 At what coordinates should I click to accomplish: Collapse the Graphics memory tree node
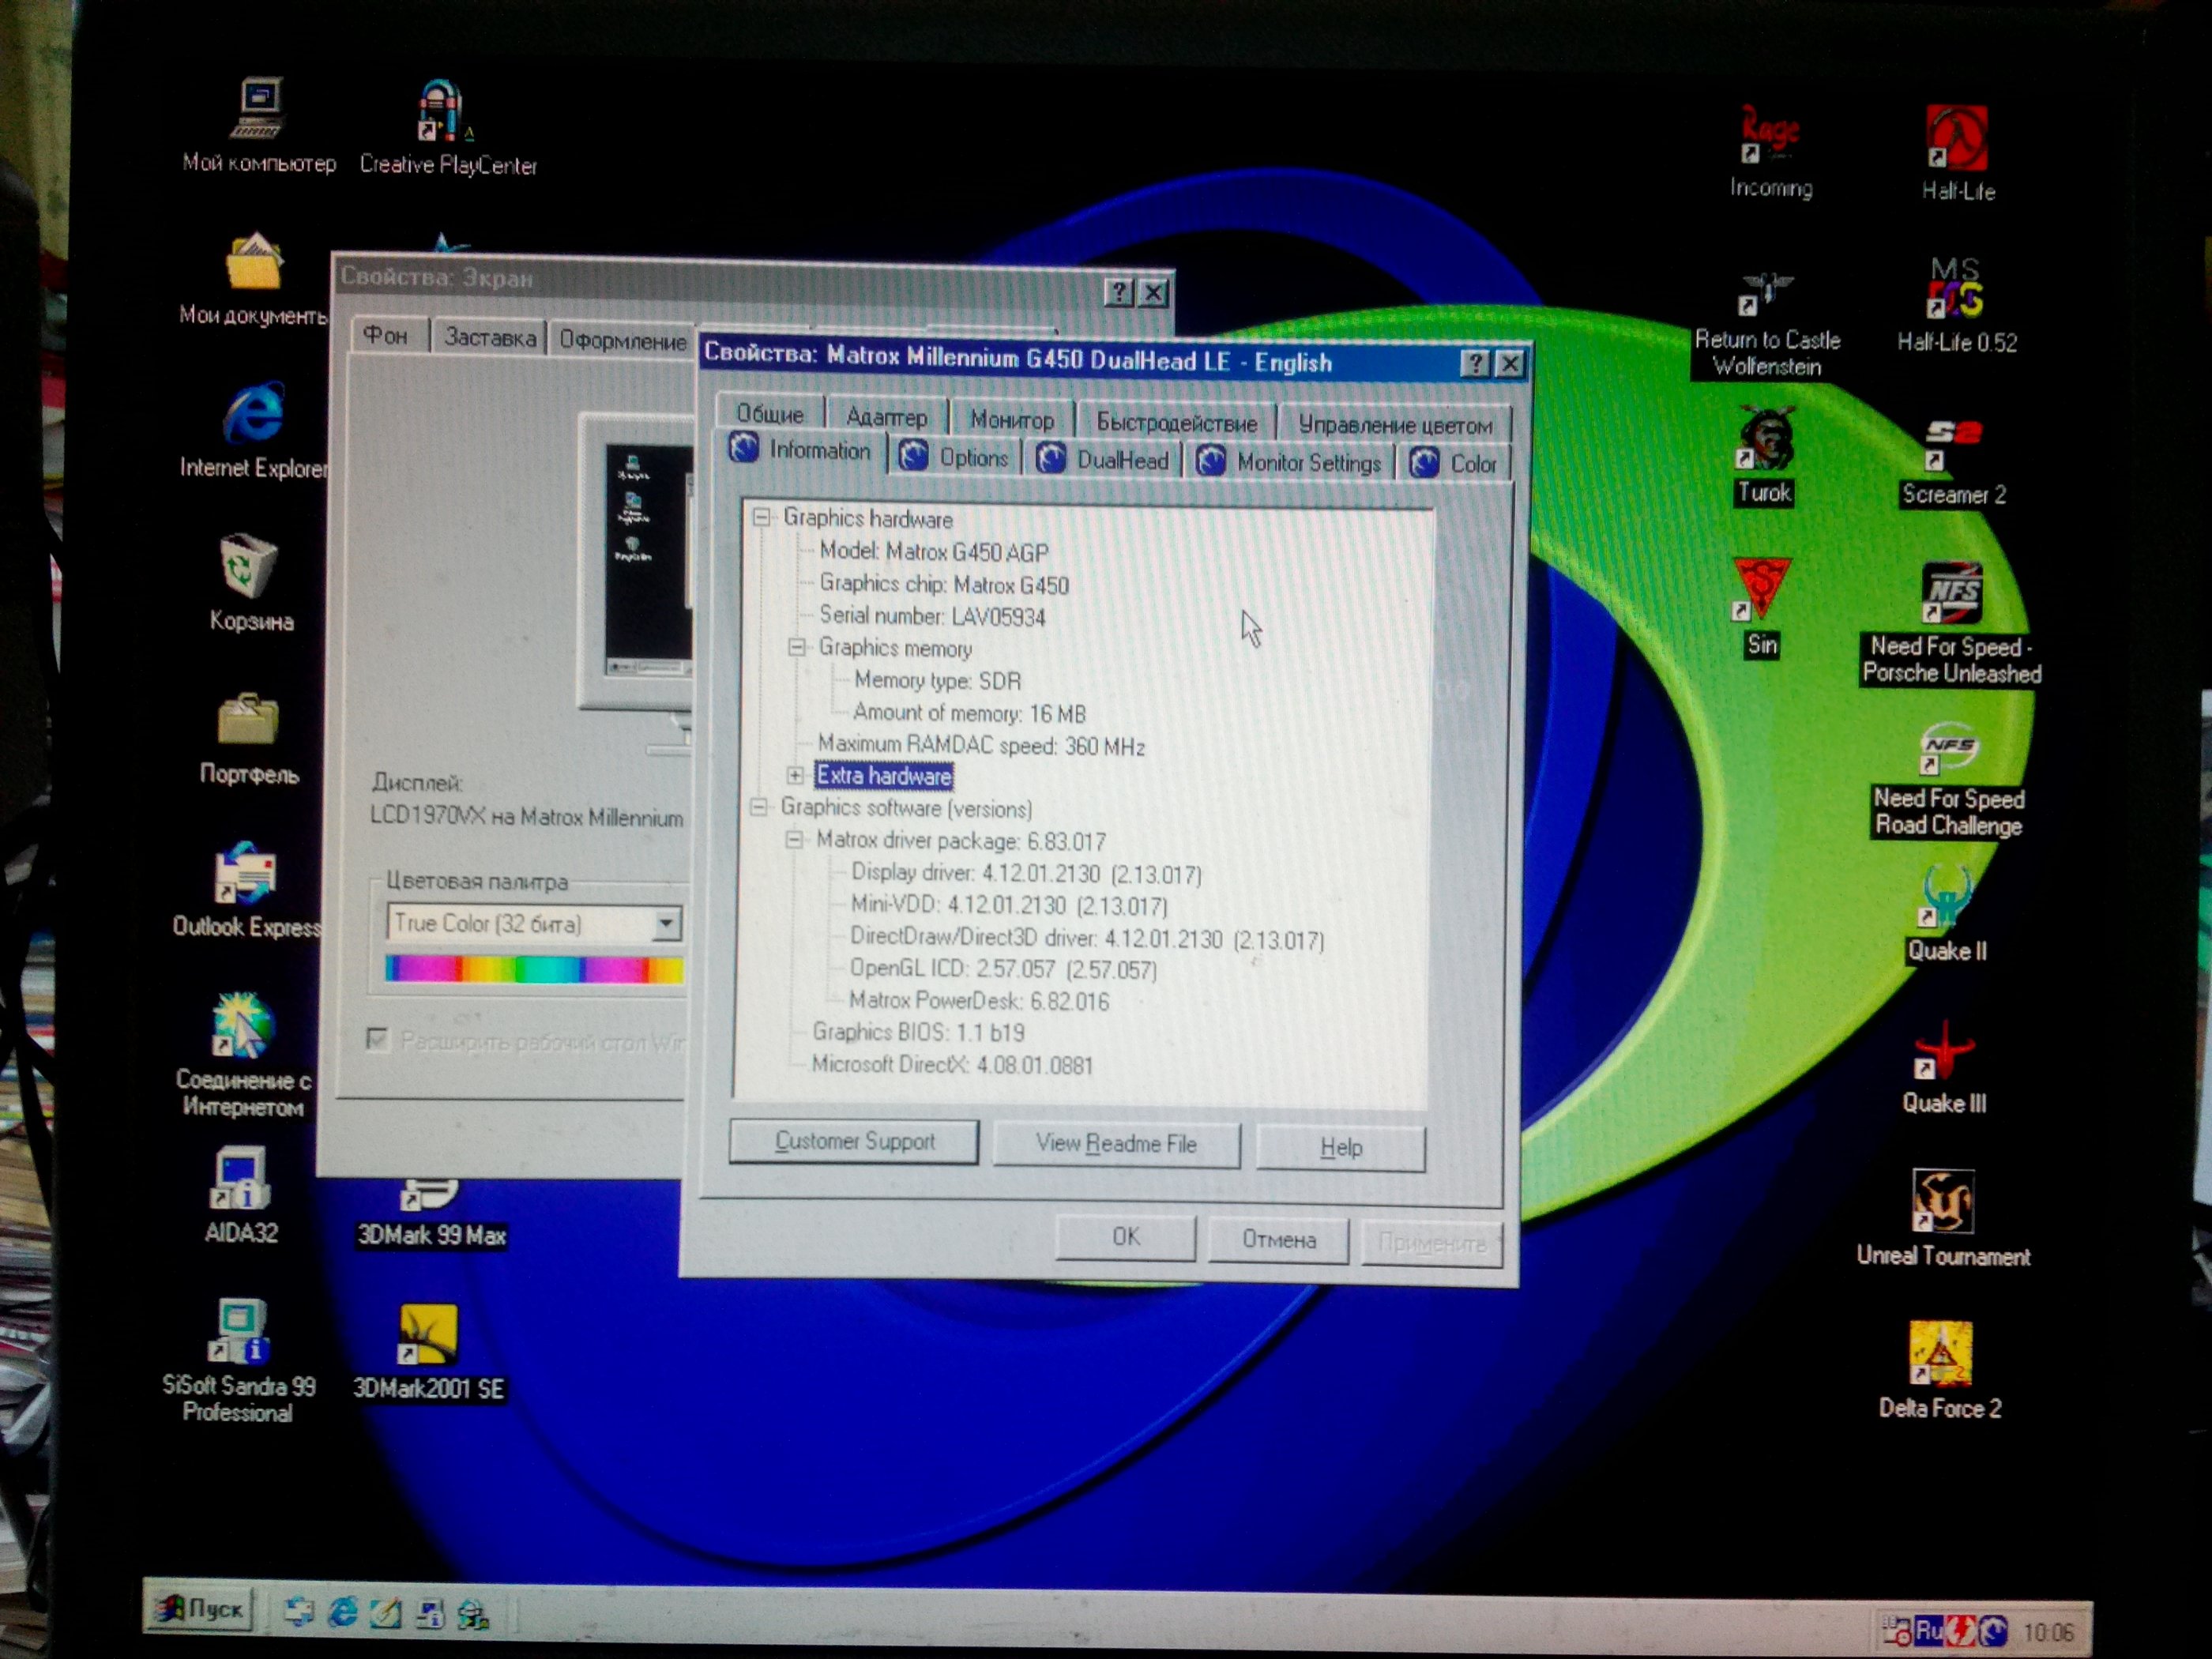click(797, 647)
